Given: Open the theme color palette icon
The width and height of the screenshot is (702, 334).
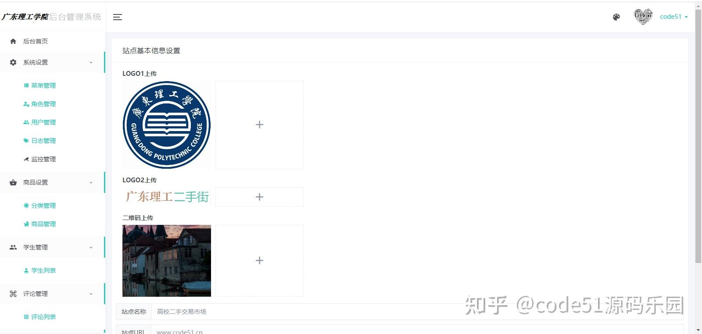Looking at the screenshot, I should click(616, 17).
